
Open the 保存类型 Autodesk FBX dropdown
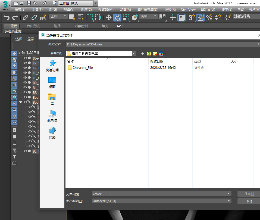161,201
